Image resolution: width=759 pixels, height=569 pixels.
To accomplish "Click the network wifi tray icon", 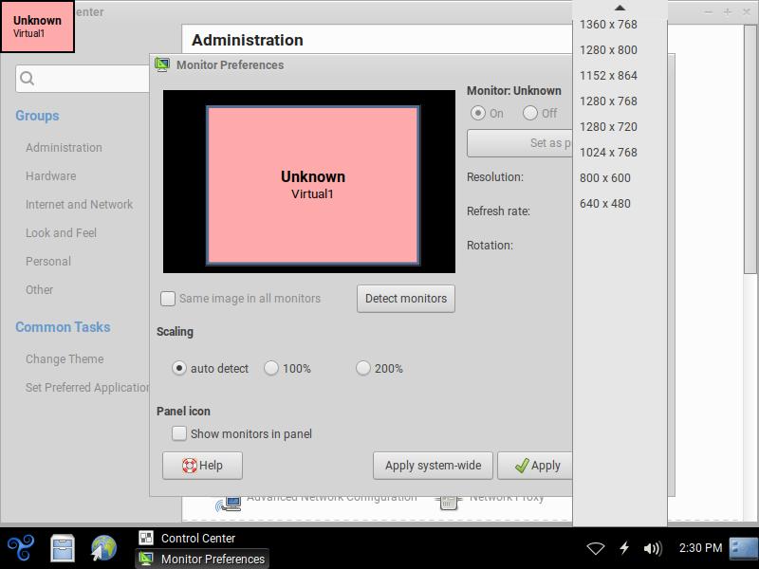I will tap(596, 548).
